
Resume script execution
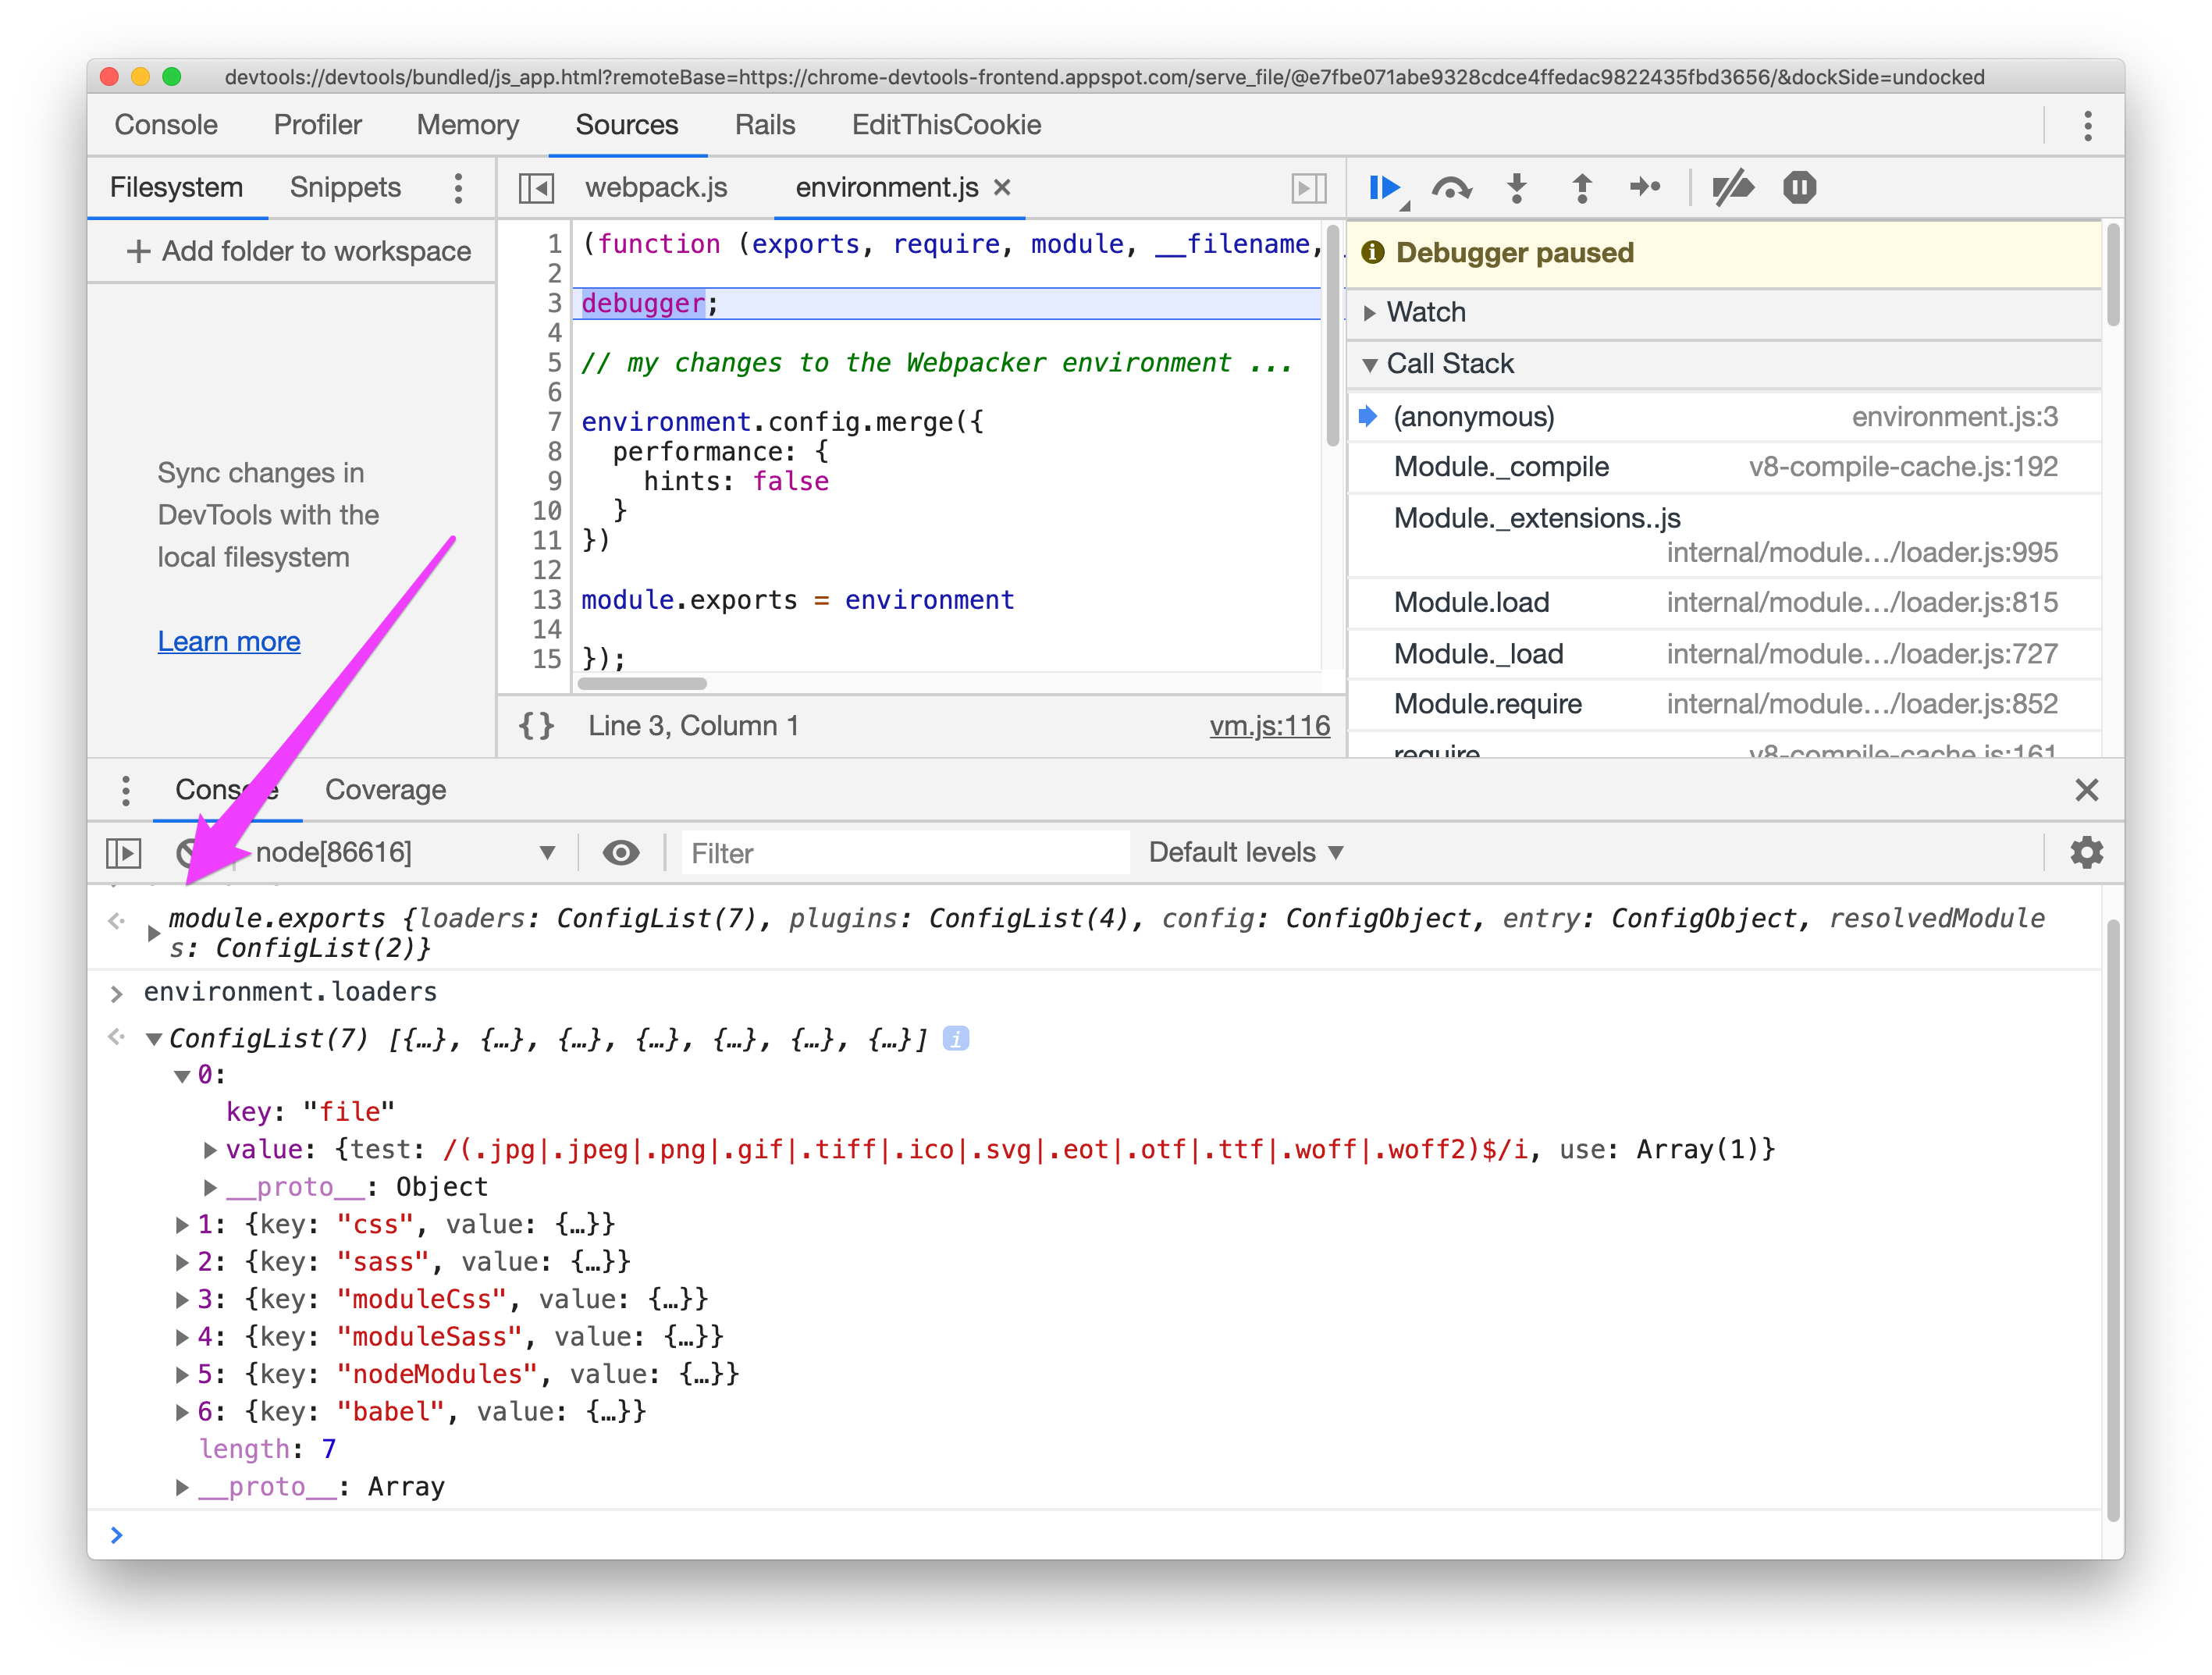(1384, 188)
